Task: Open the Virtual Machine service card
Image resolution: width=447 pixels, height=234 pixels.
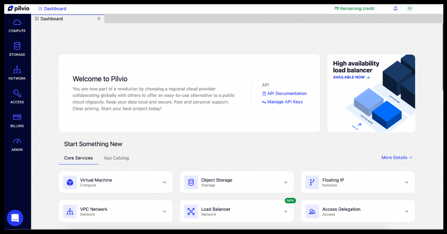Action: (115, 182)
